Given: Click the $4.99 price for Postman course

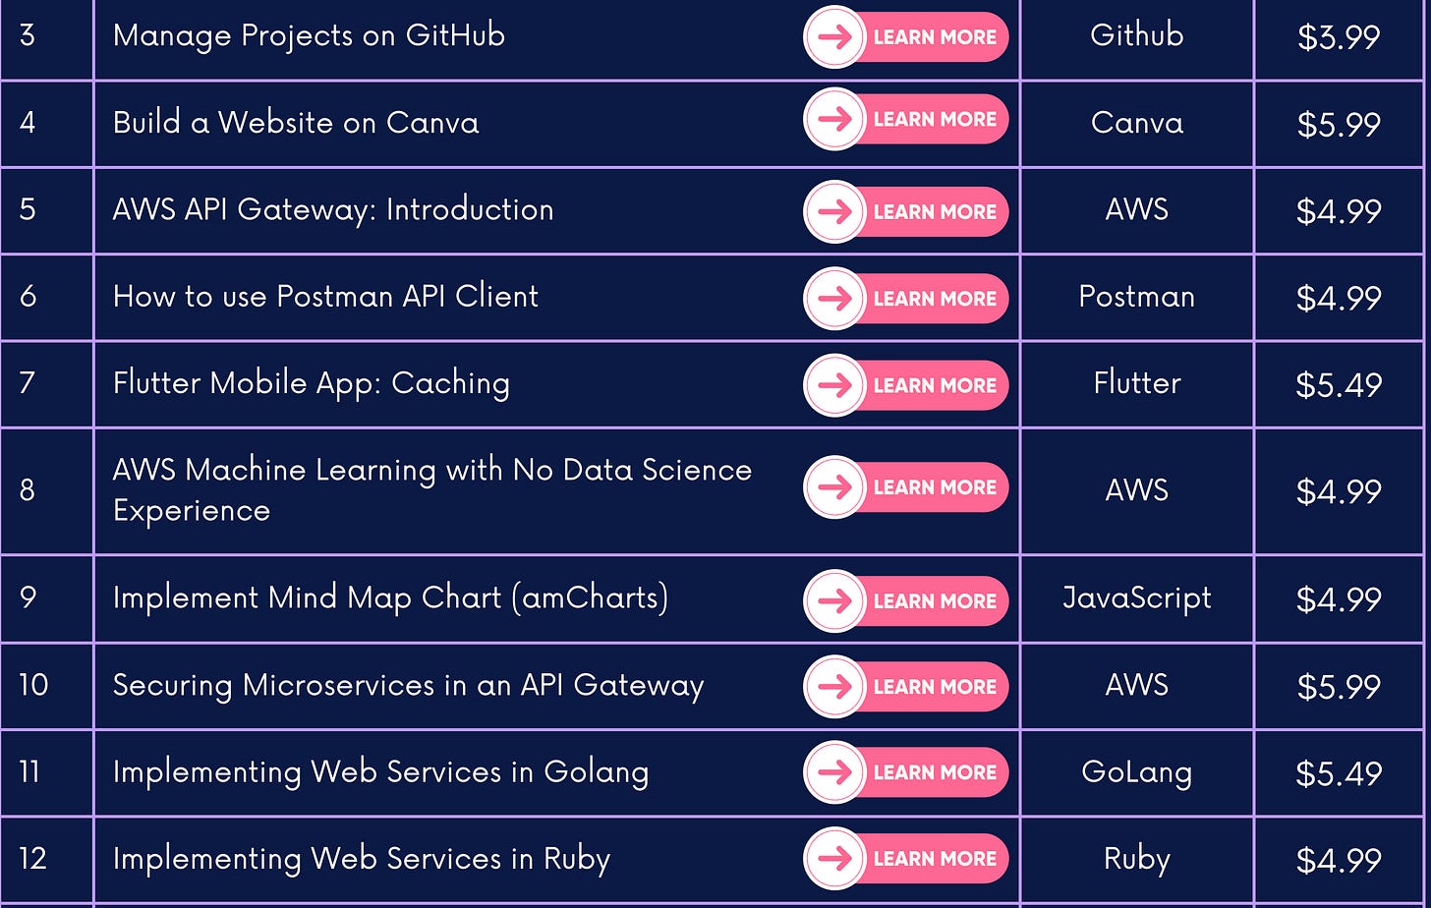Looking at the screenshot, I should coord(1339,298).
